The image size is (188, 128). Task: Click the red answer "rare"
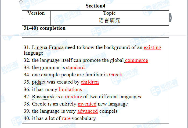[66, 118]
